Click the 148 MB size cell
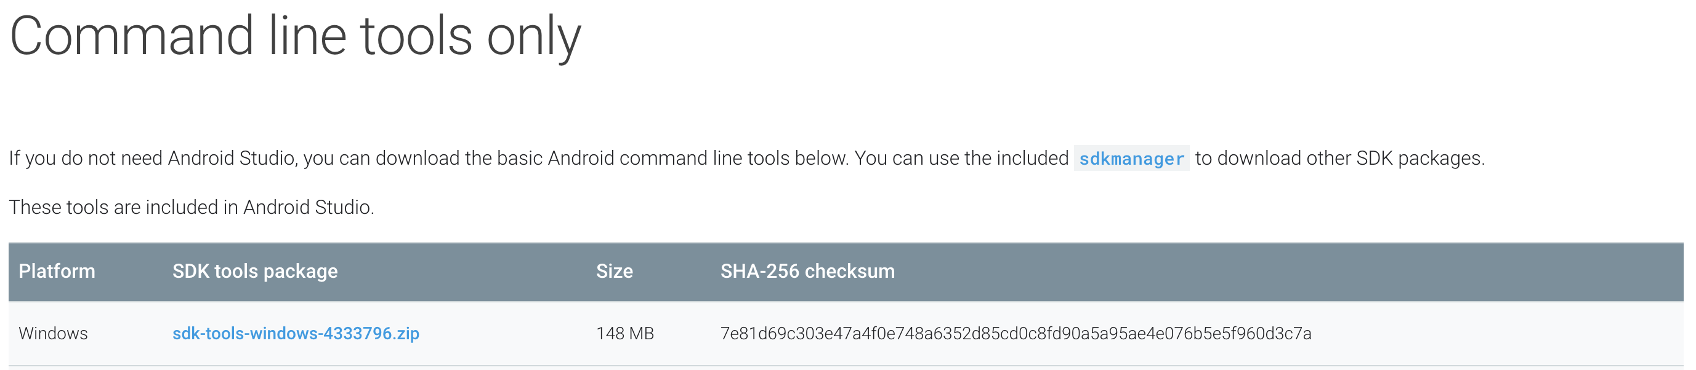 [x=625, y=333]
